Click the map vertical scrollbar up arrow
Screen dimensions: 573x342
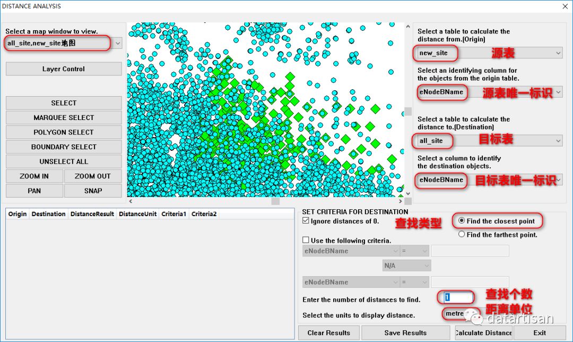(x=408, y=27)
